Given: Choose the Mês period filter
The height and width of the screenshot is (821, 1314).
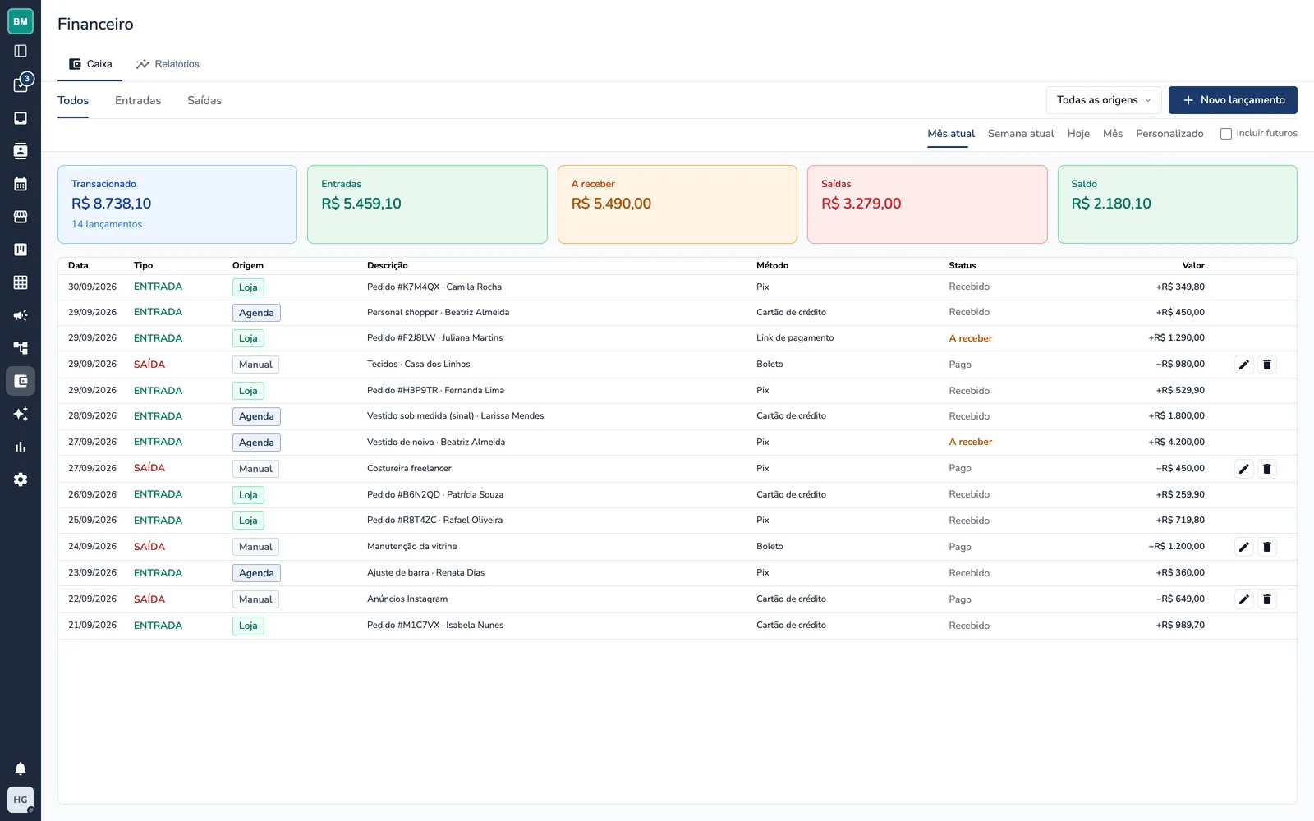Looking at the screenshot, I should [x=1113, y=133].
